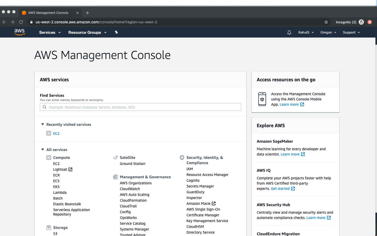Screen dimensions: 377x236
Task: Collapse the All services section
Action: click(42, 149)
